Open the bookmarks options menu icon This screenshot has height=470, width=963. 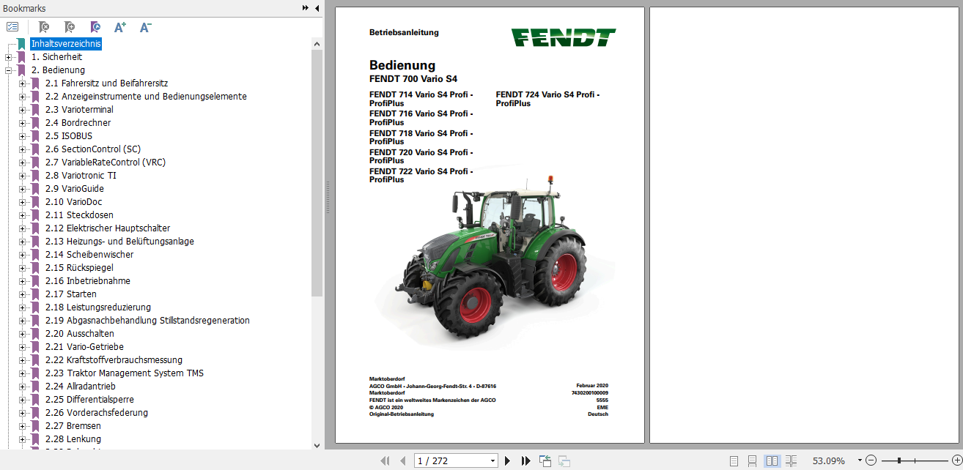click(x=12, y=27)
